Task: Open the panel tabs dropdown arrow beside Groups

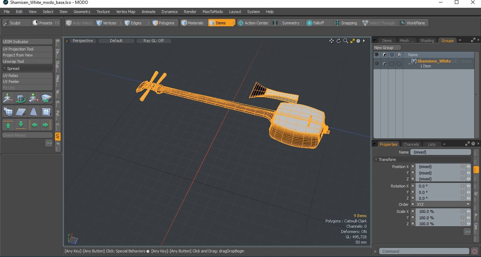Action: point(460,40)
